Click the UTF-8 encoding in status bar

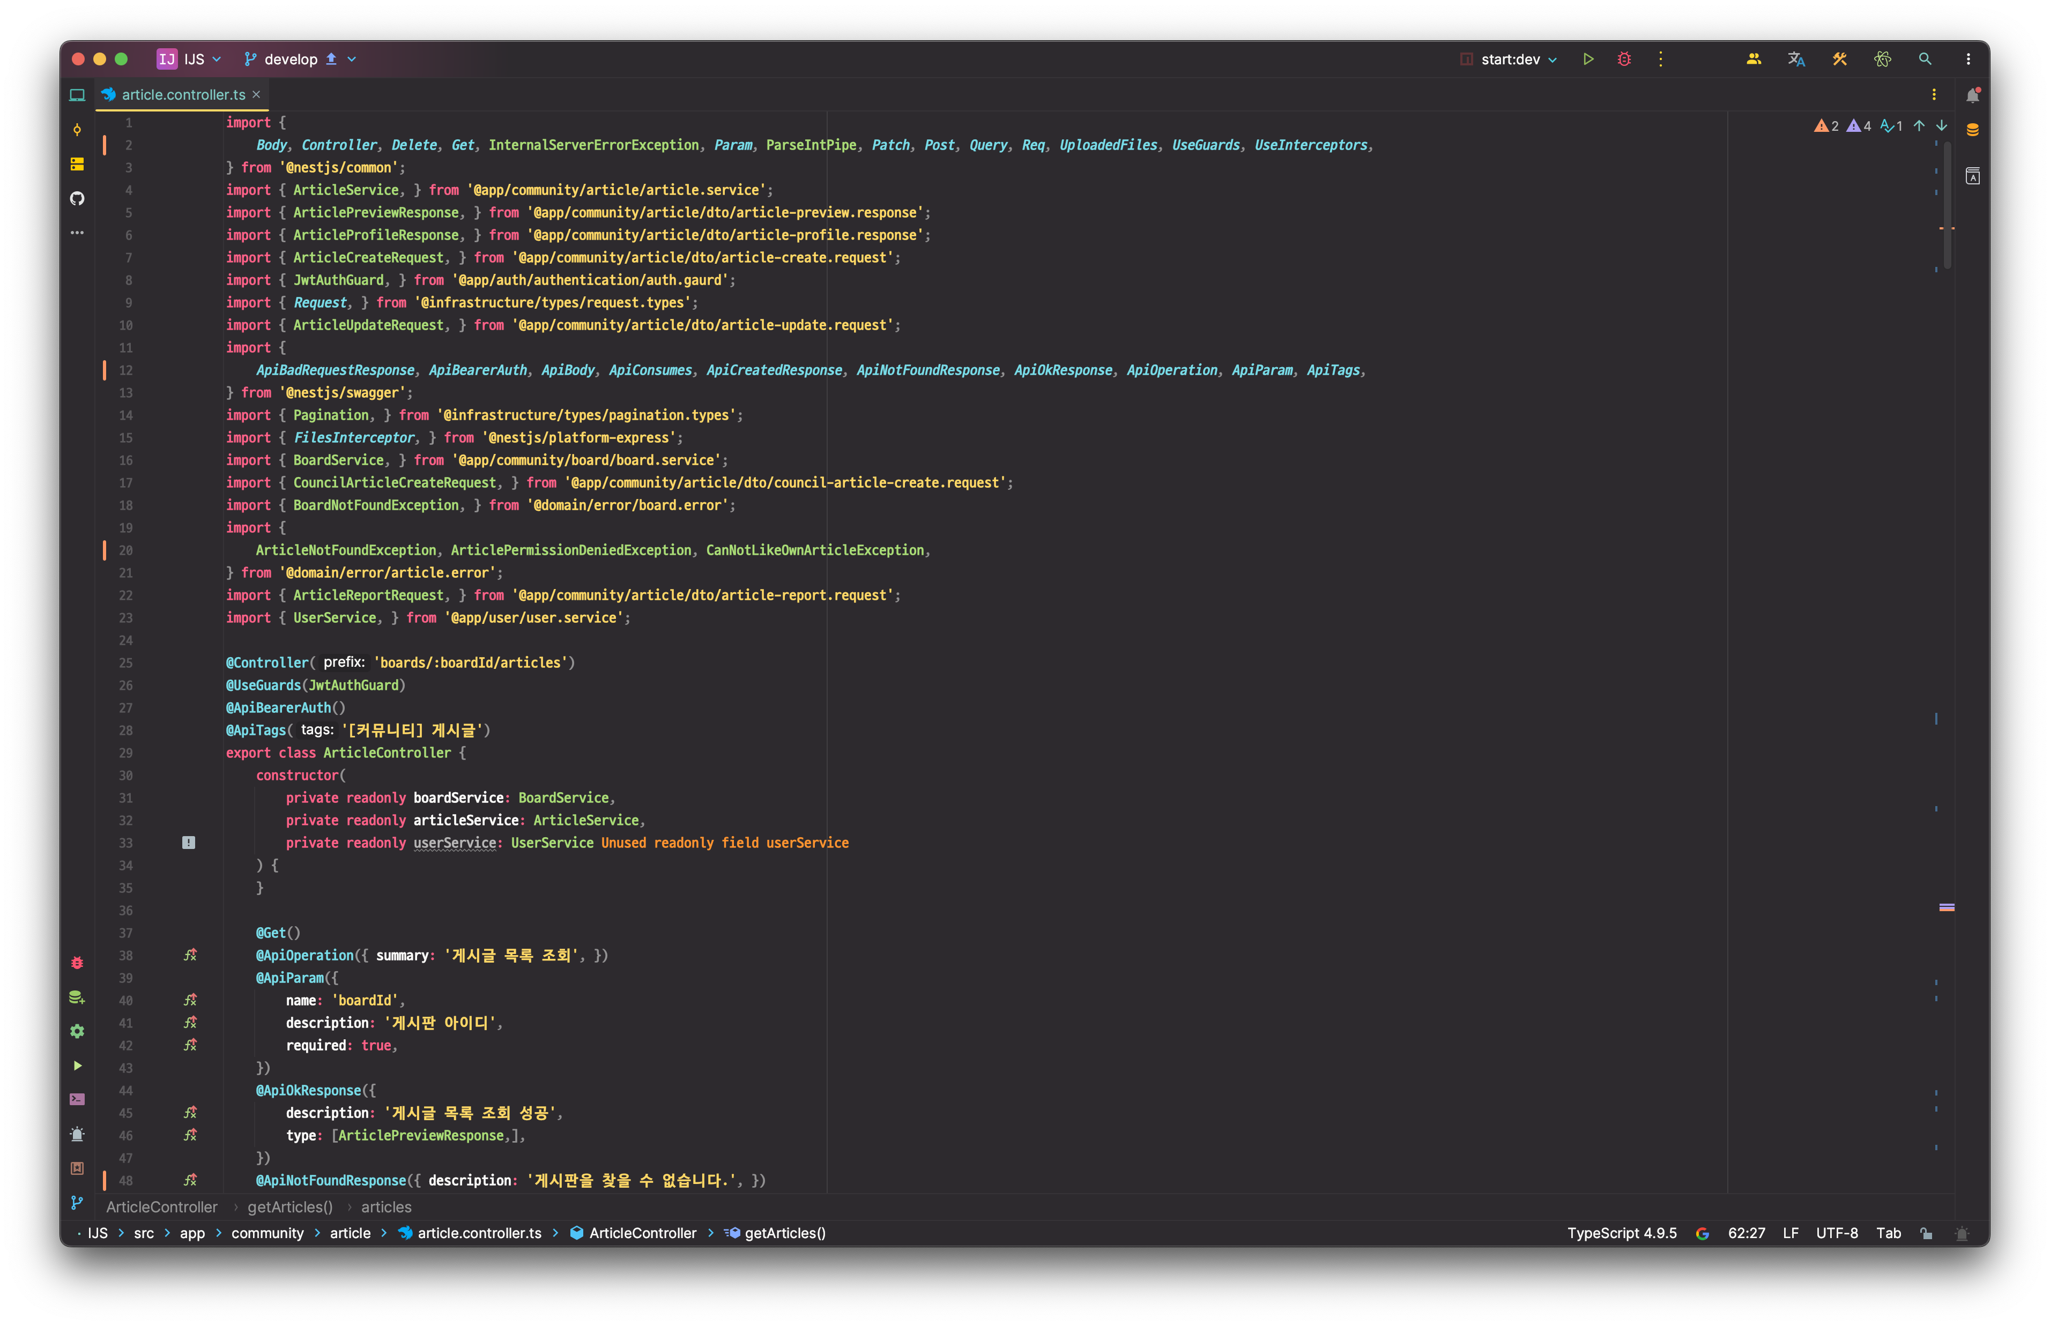pos(1837,1233)
